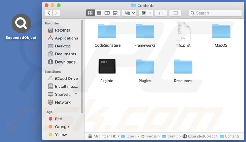Select the Red tag
The width and height of the screenshot is (246, 142).
click(x=59, y=119)
